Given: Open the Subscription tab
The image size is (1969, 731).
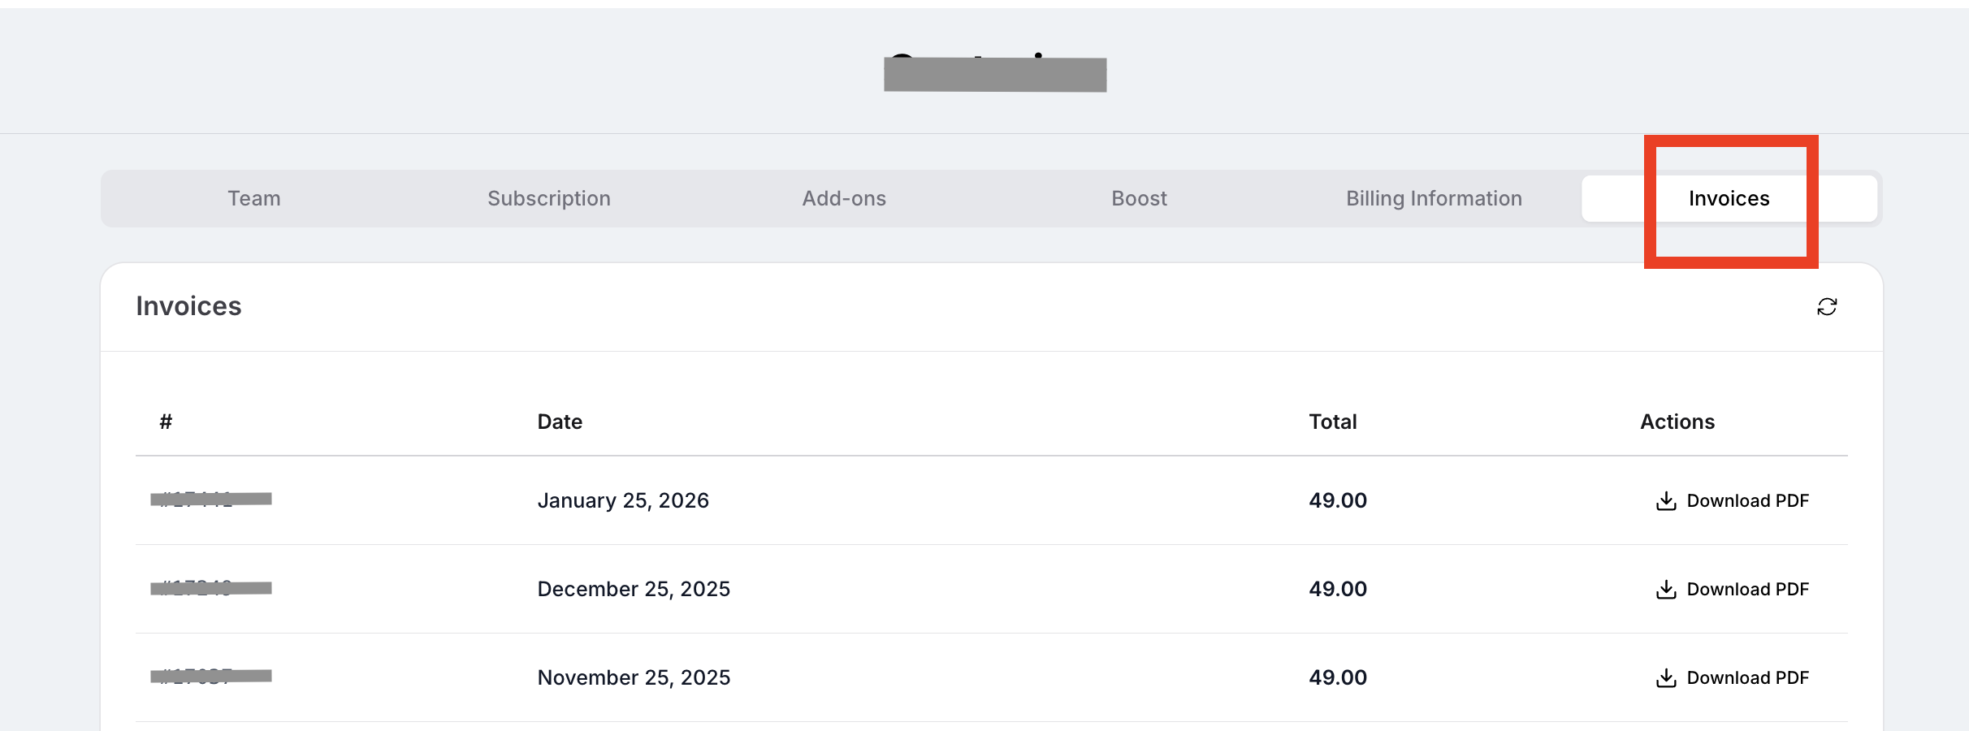Looking at the screenshot, I should pos(549,198).
